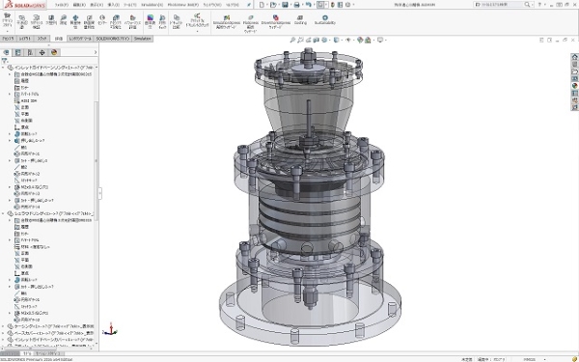Switch to the DisplayManager tab
The image size is (579, 362).
pos(54,52)
